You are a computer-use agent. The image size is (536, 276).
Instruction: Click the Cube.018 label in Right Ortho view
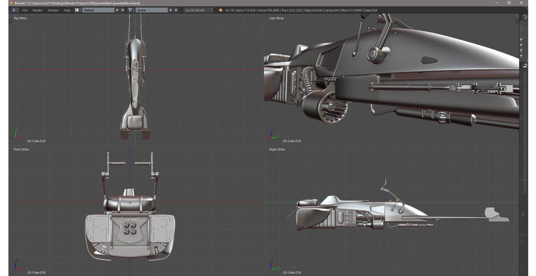pyautogui.click(x=292, y=272)
